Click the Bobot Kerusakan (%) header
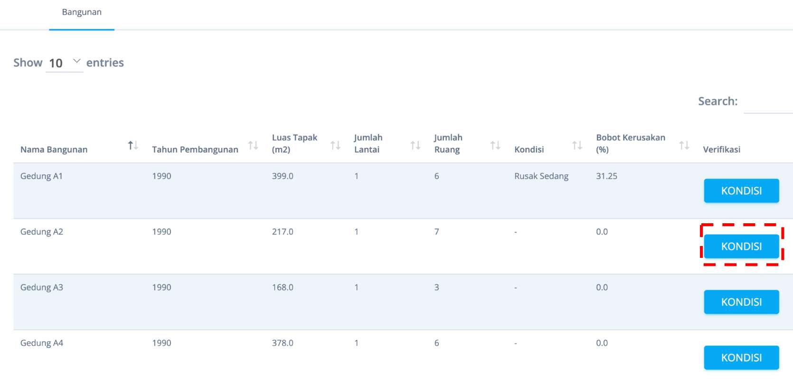 631,143
